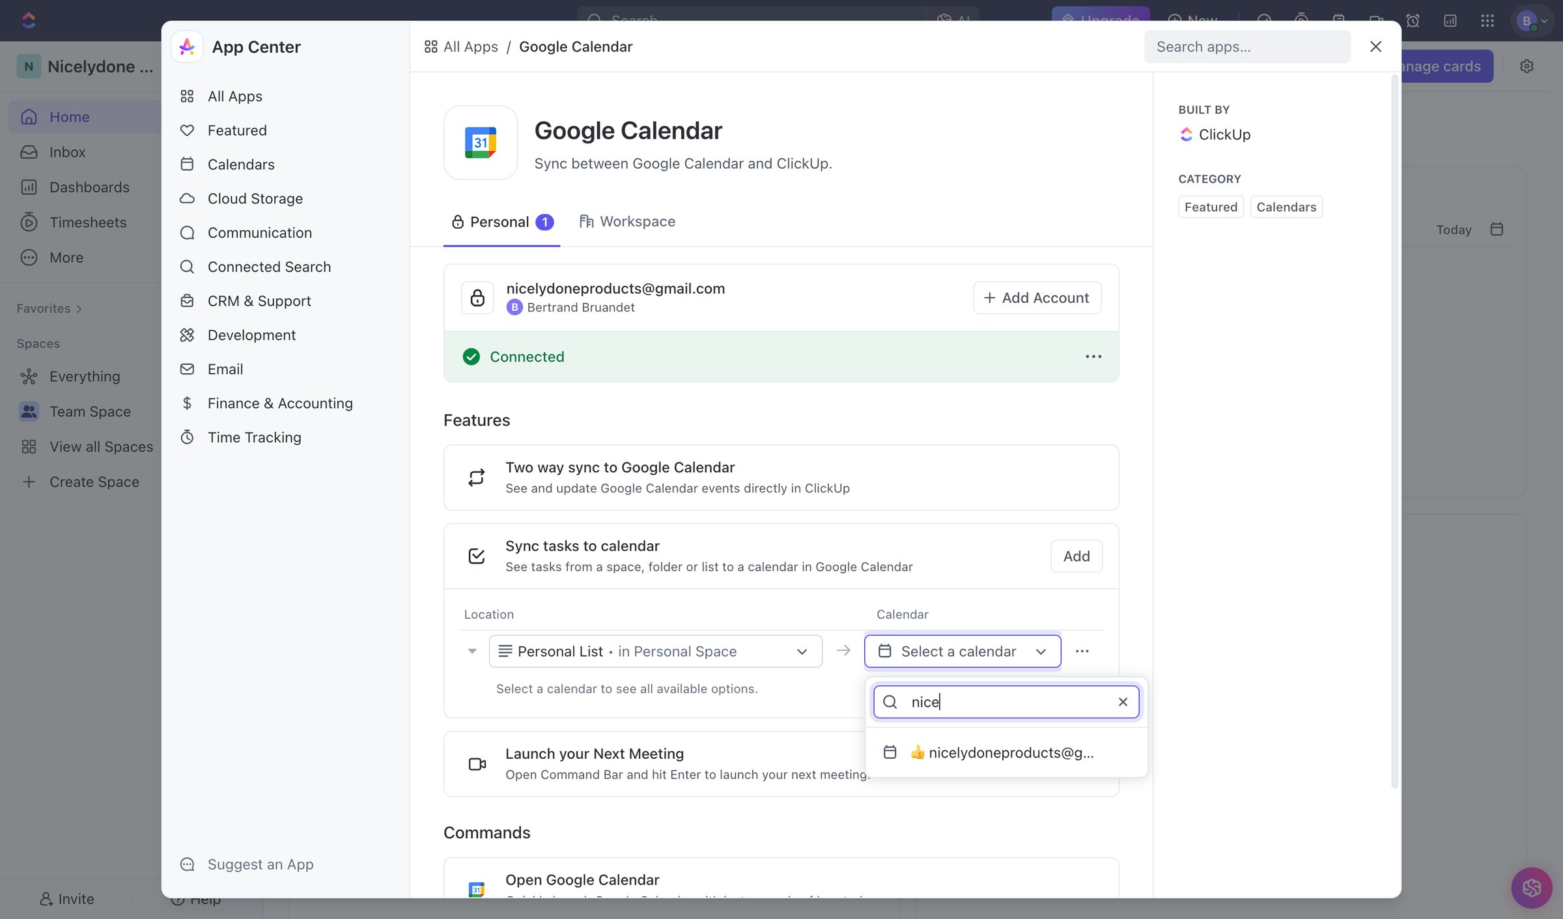Viewport: 1563px width, 919px height.
Task: Click the settings gear icon behind the dialog
Action: tap(1527, 66)
